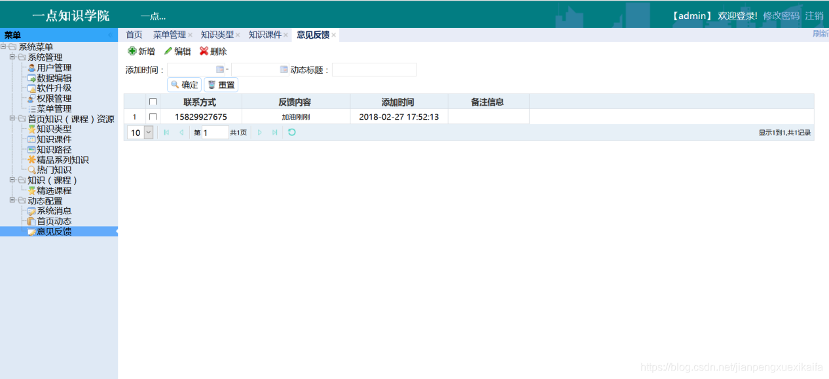Image resolution: width=829 pixels, height=379 pixels.
Task: Go to the previous page arrow
Action: 181,132
